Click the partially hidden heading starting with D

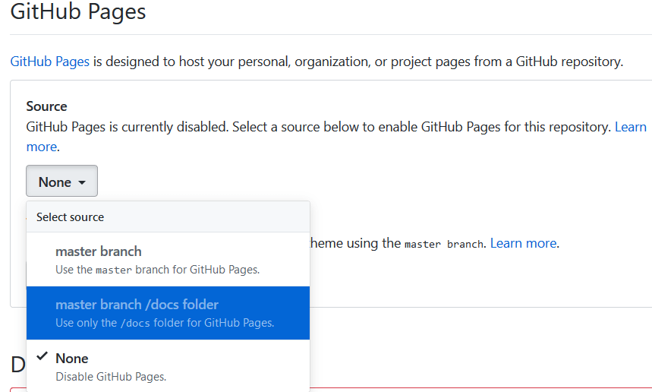[x=18, y=365]
